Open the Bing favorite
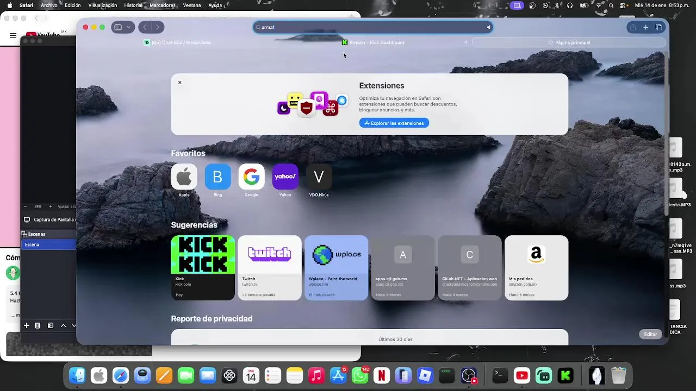The height and width of the screenshot is (391, 696). 217,177
